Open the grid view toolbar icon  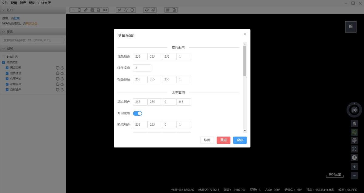[167, 10]
